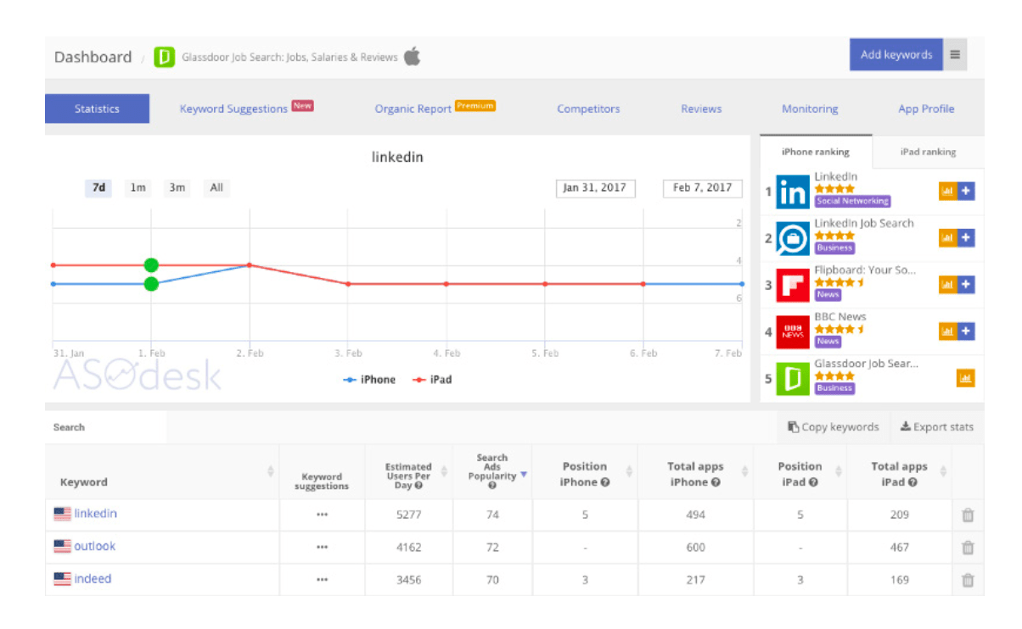Open the linkedin keyword link

[96, 514]
